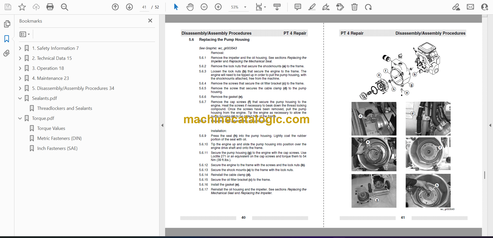Close the Bookmarks panel
This screenshot has height=238, width=493.
(x=150, y=21)
